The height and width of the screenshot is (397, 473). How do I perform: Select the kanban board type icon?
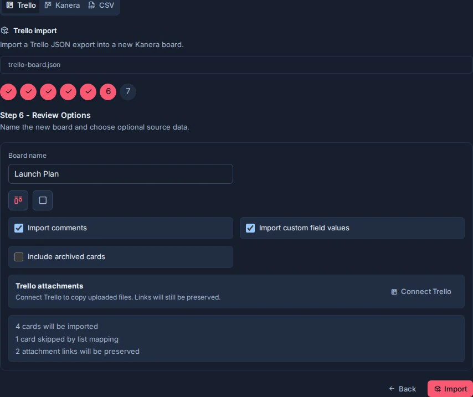click(18, 200)
